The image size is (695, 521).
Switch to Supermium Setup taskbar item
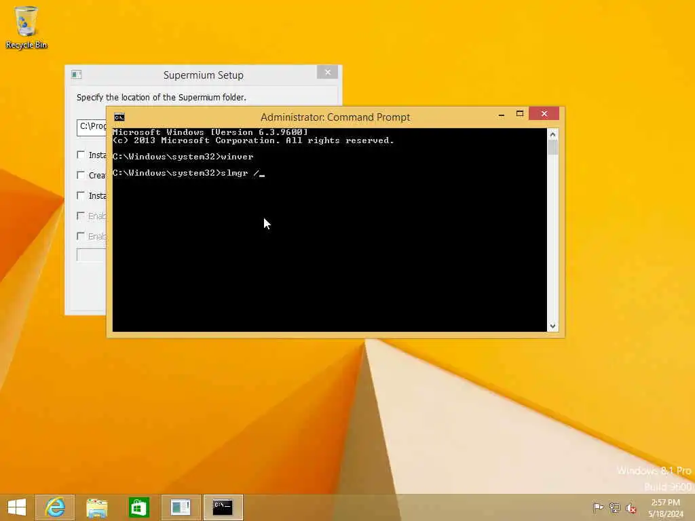(x=181, y=507)
